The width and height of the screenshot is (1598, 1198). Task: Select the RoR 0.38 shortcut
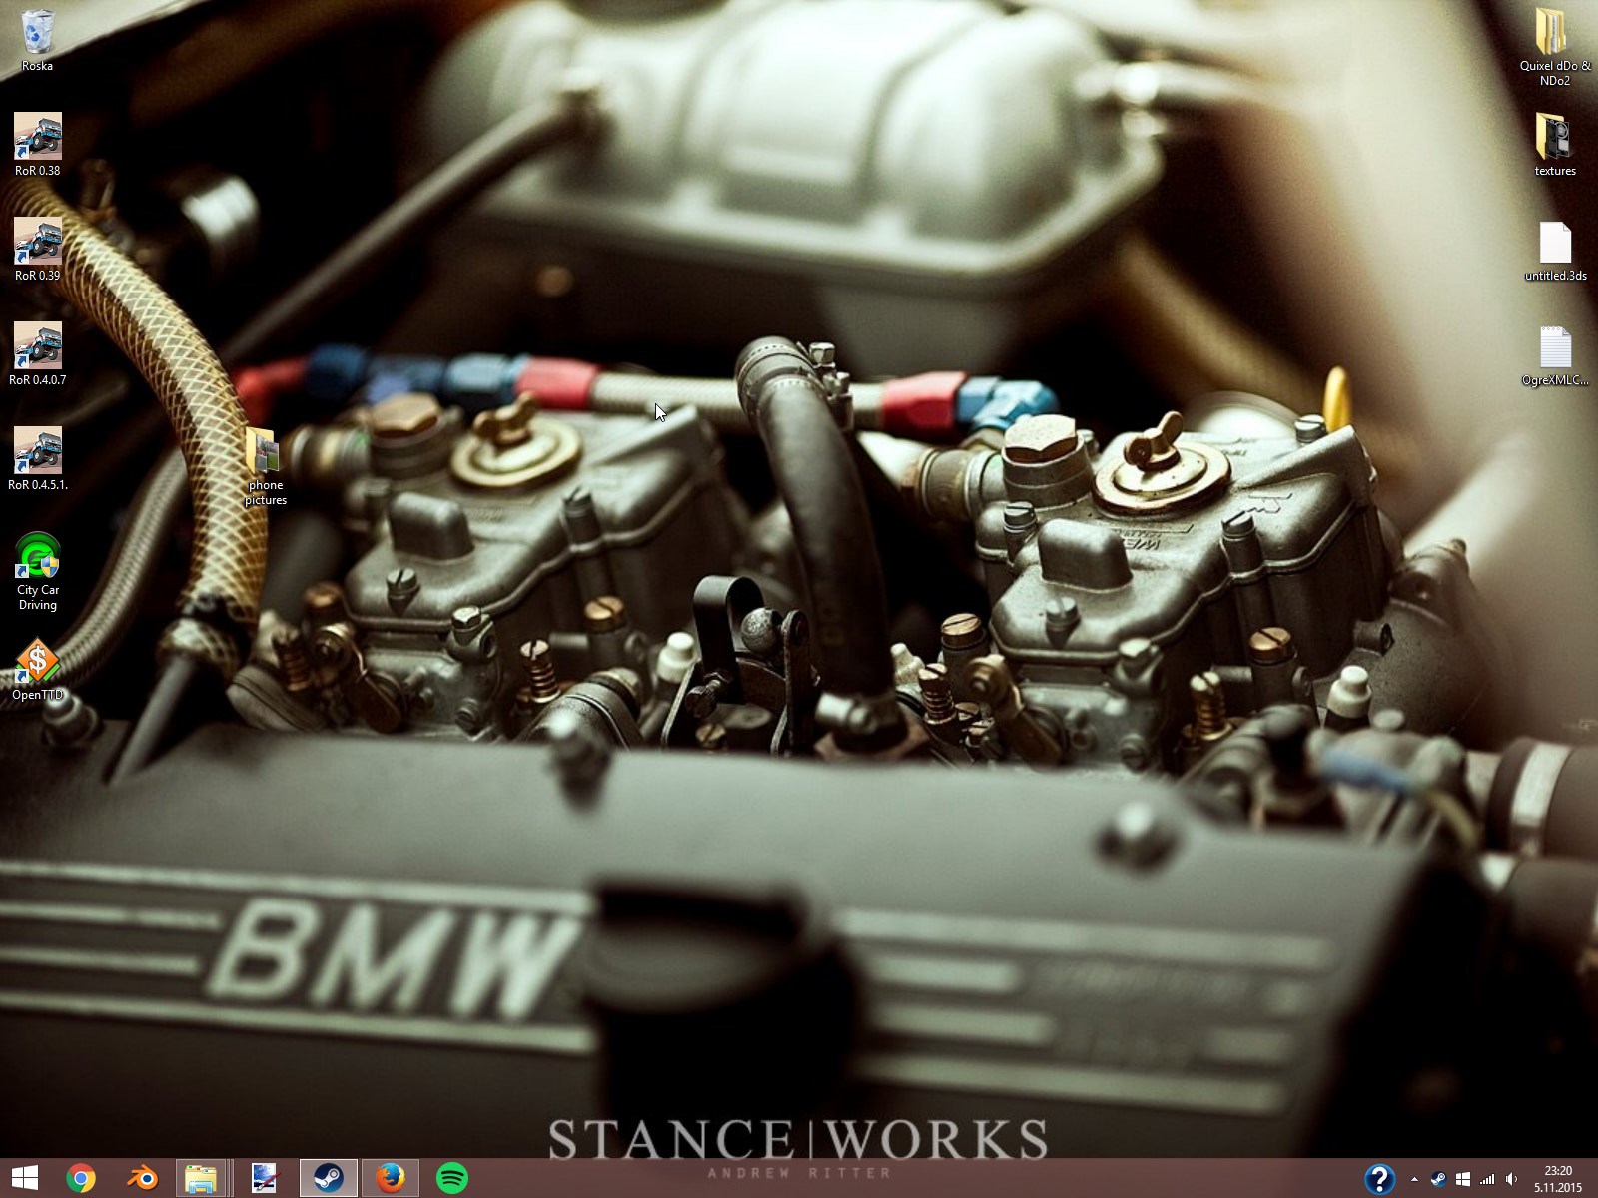point(37,144)
